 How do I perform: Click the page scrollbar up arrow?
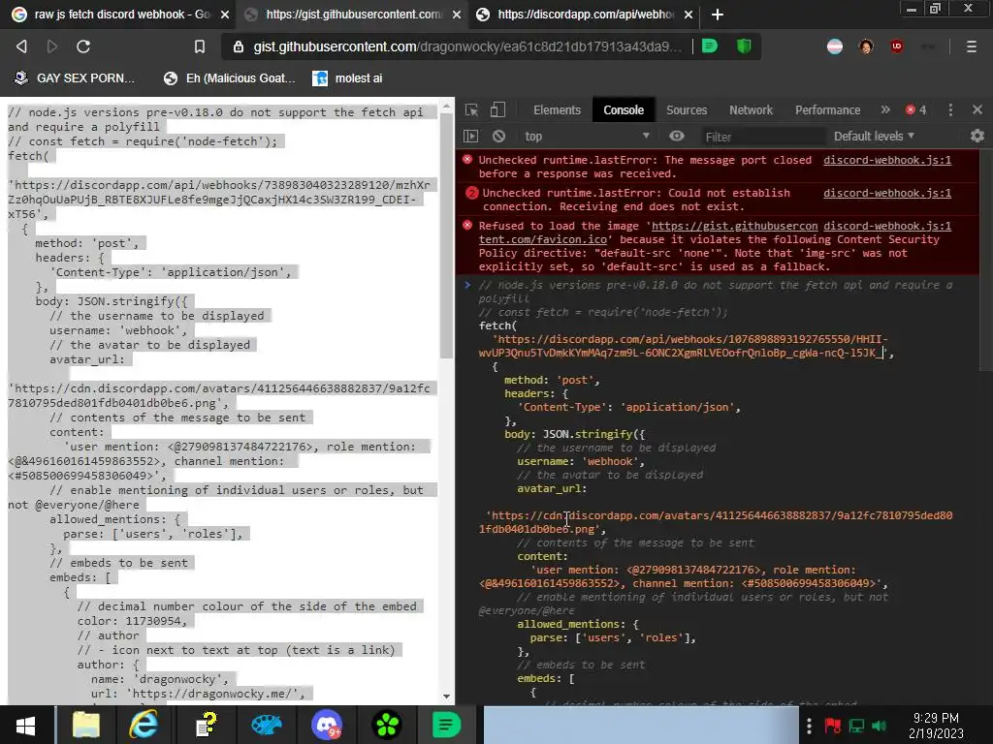coord(446,105)
